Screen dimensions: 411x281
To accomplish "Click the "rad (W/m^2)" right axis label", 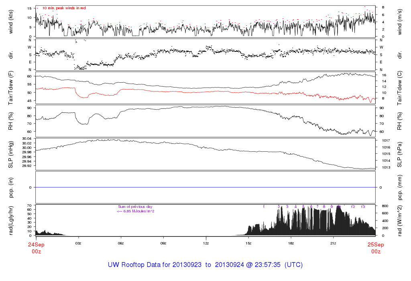I will coord(400,220).
